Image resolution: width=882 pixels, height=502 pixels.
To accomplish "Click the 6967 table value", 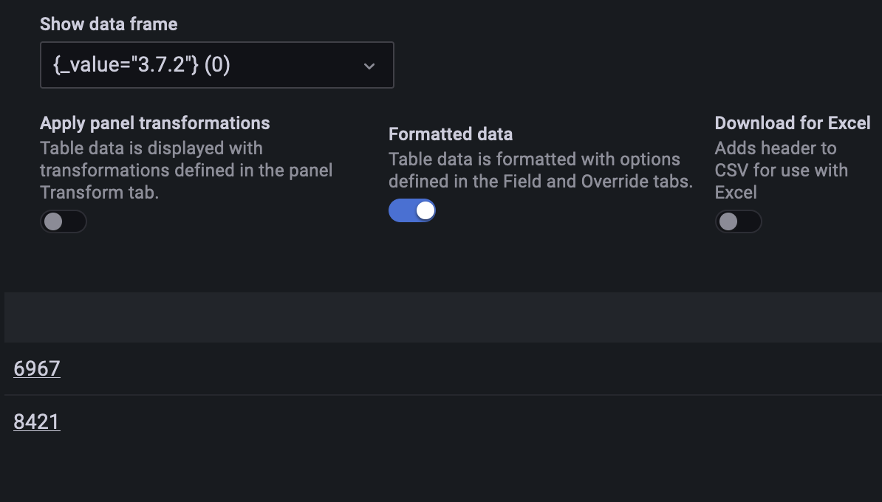I will click(36, 368).
